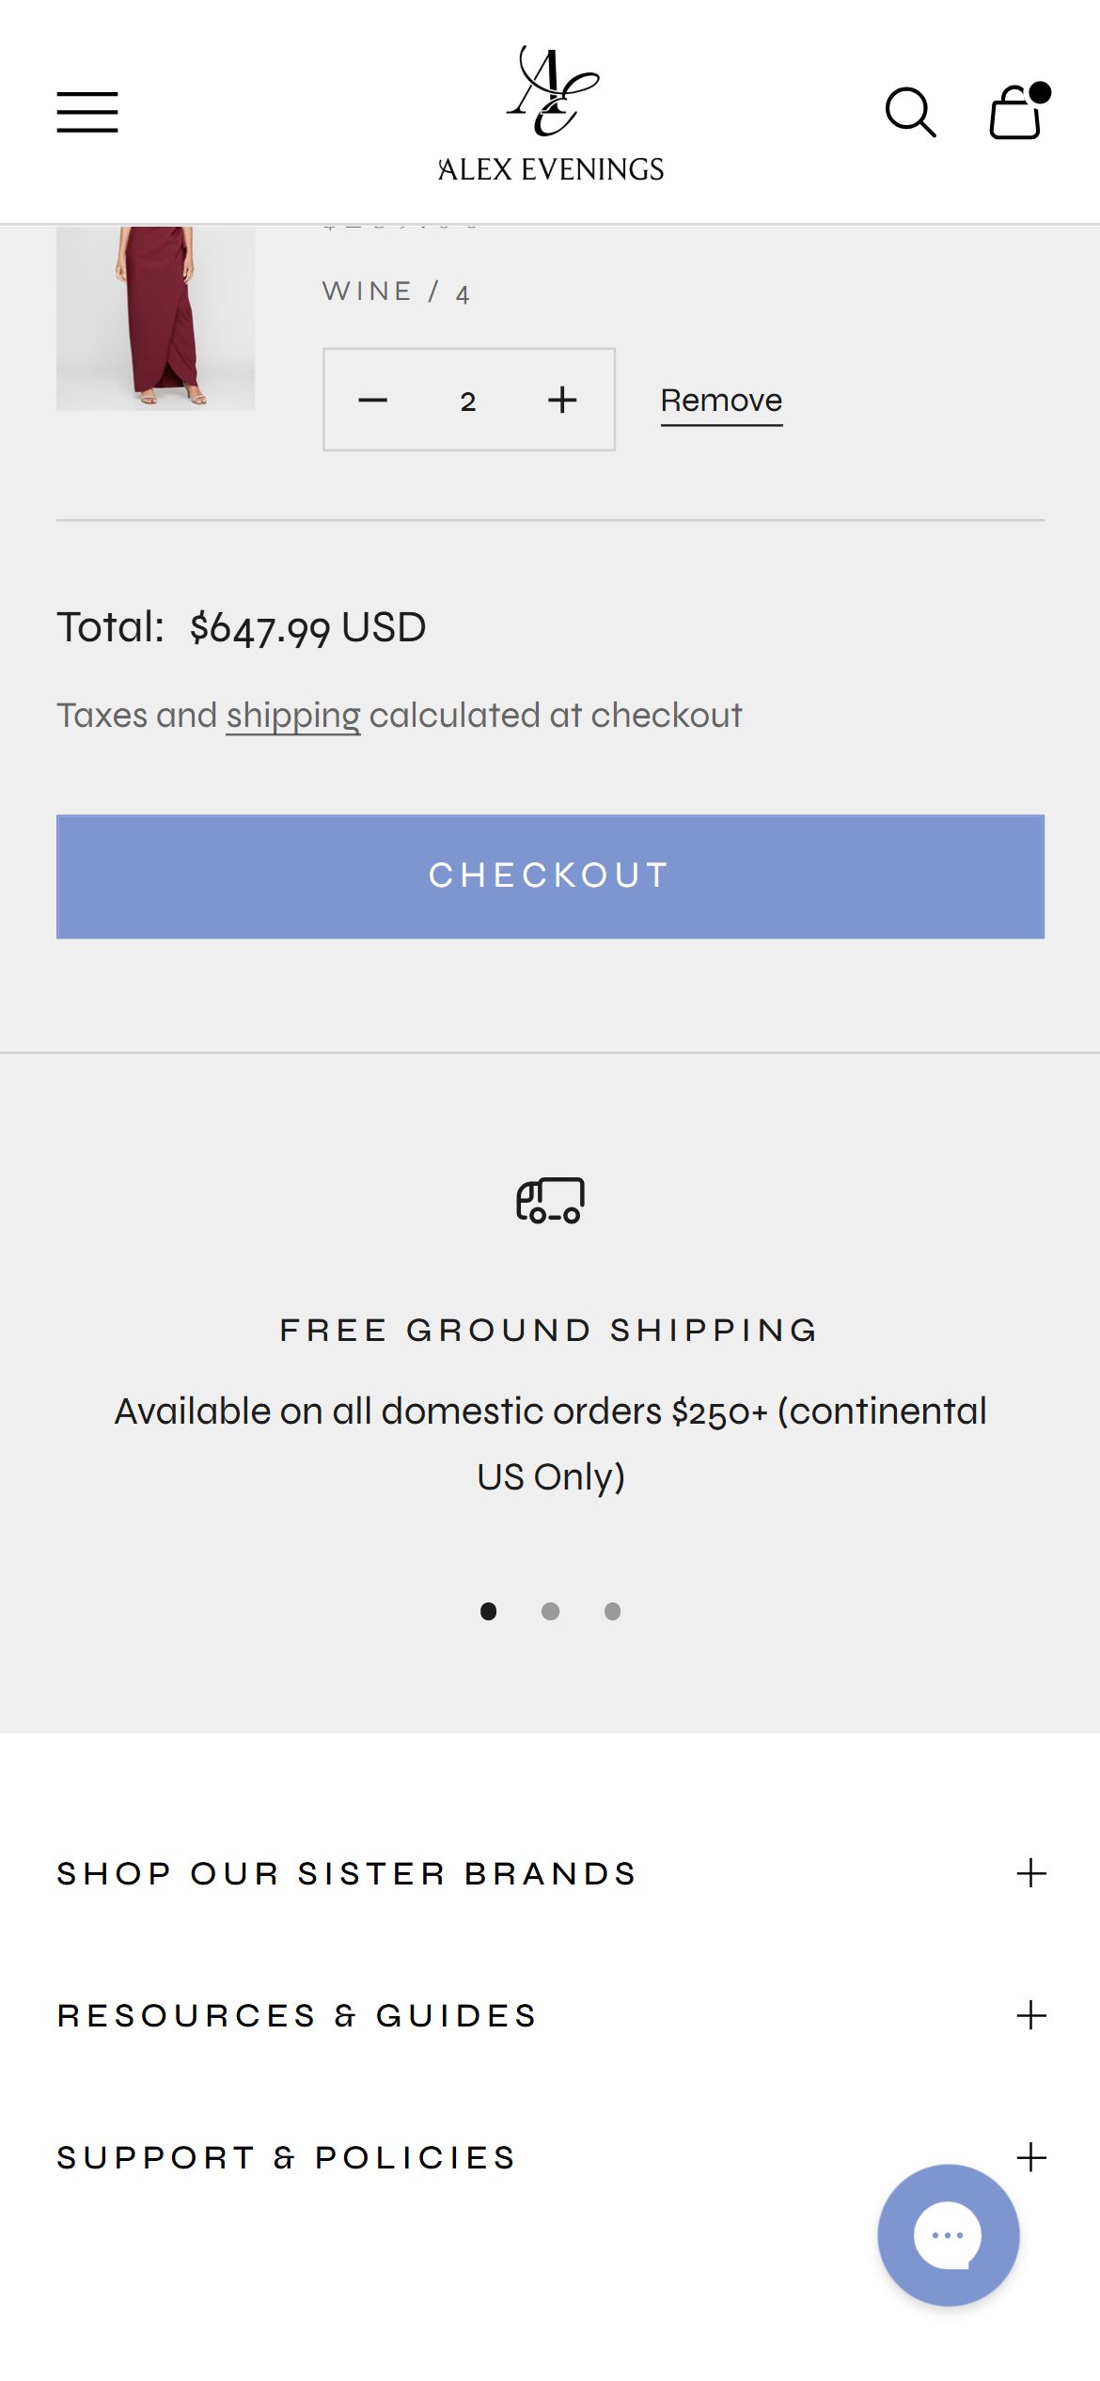Image resolution: width=1100 pixels, height=2381 pixels.
Task: Increase quantity with plus button
Action: (x=562, y=400)
